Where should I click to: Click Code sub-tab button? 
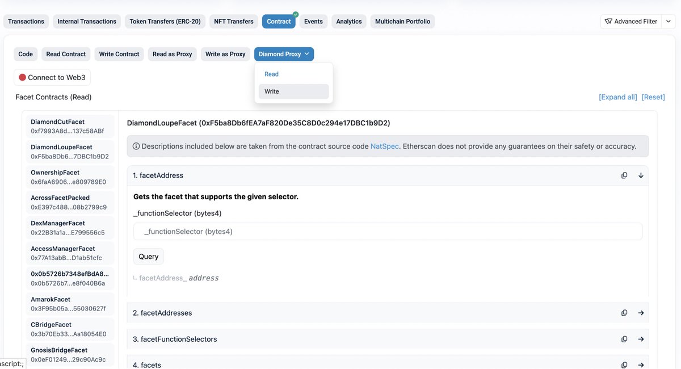26,54
